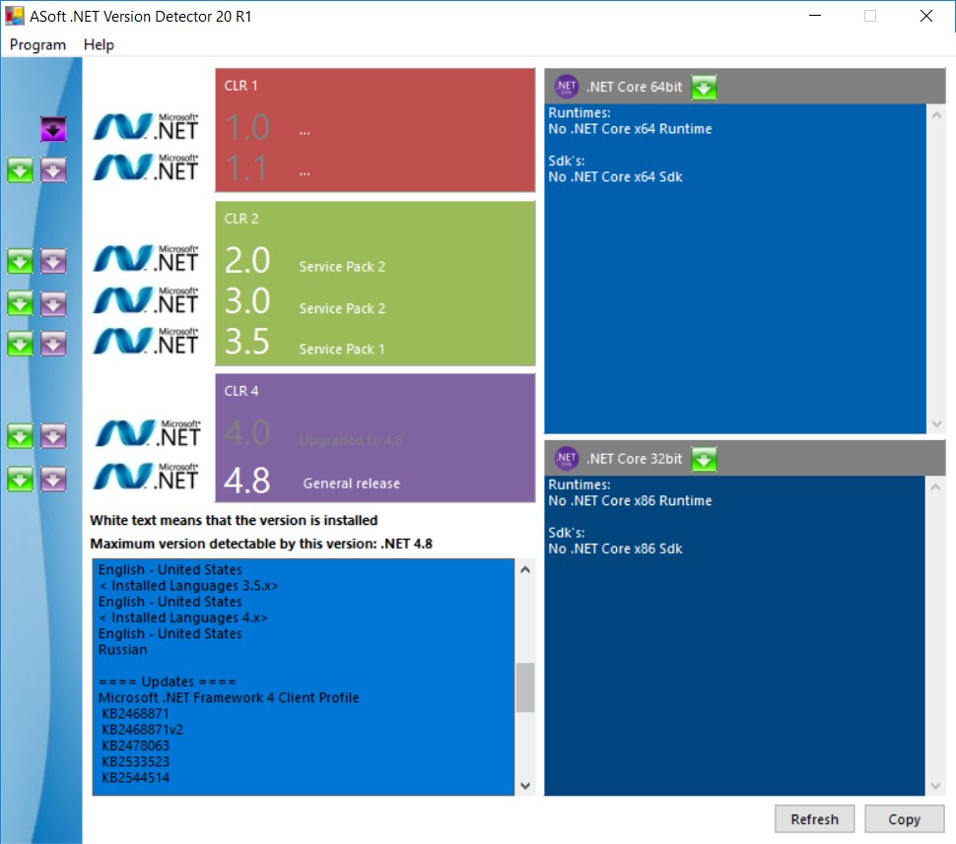Click the green download arrow for .NET 1.1
956x844 pixels.
tap(20, 170)
